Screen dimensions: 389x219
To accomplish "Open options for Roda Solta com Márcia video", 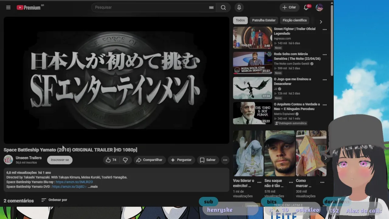I will [325, 55].
